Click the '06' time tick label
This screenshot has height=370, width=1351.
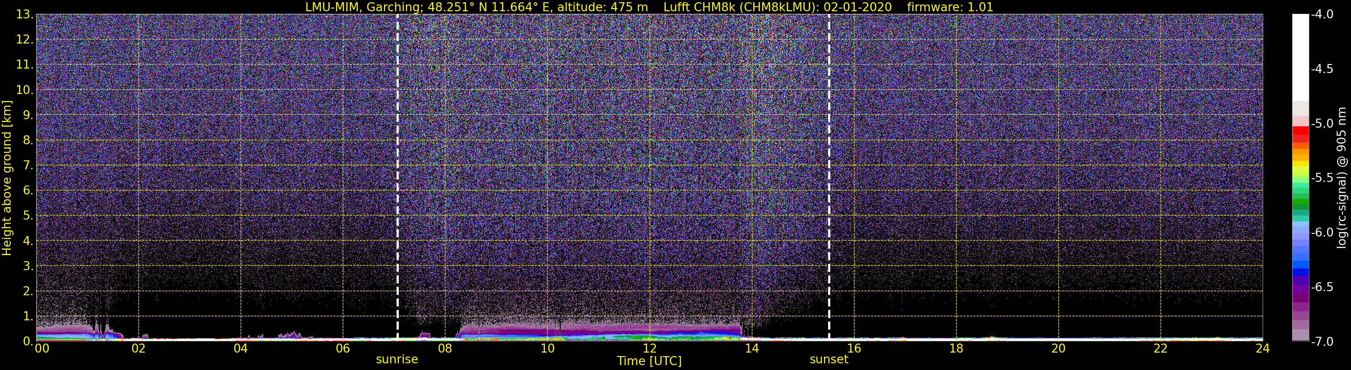[x=343, y=348]
